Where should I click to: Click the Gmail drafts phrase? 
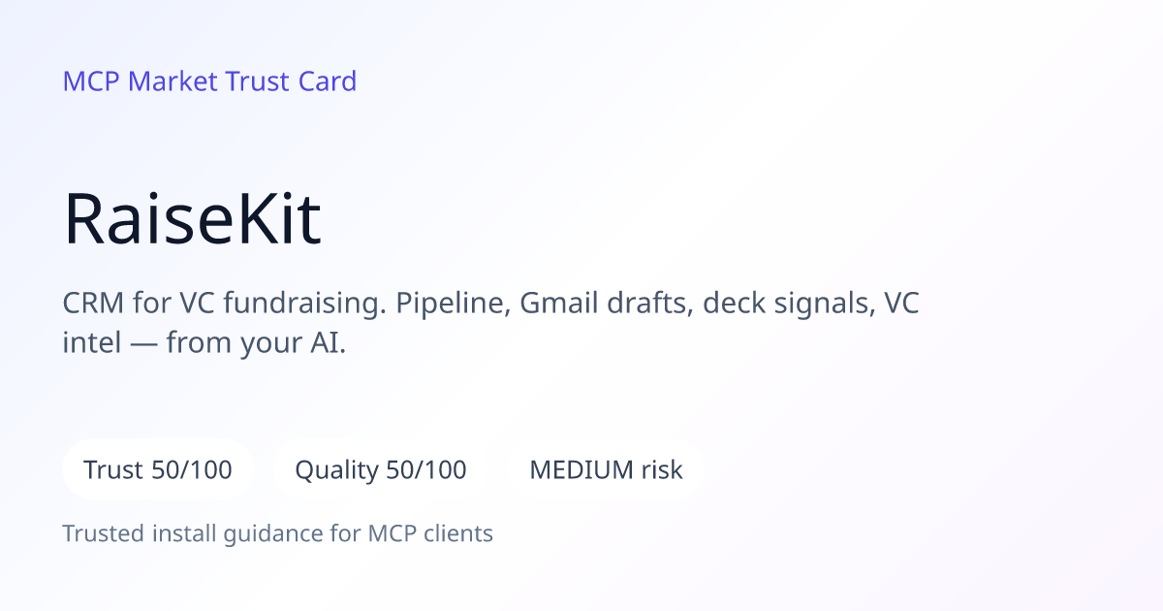point(608,305)
